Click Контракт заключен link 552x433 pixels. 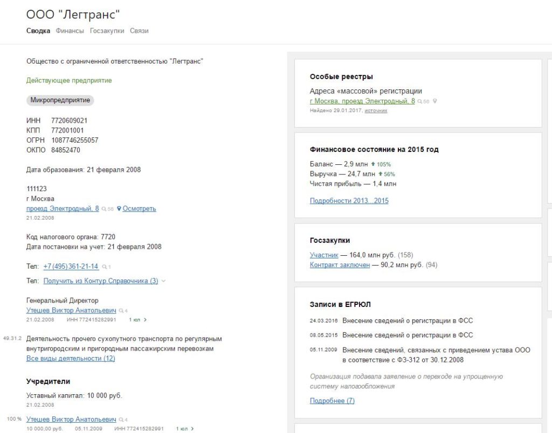point(340,265)
